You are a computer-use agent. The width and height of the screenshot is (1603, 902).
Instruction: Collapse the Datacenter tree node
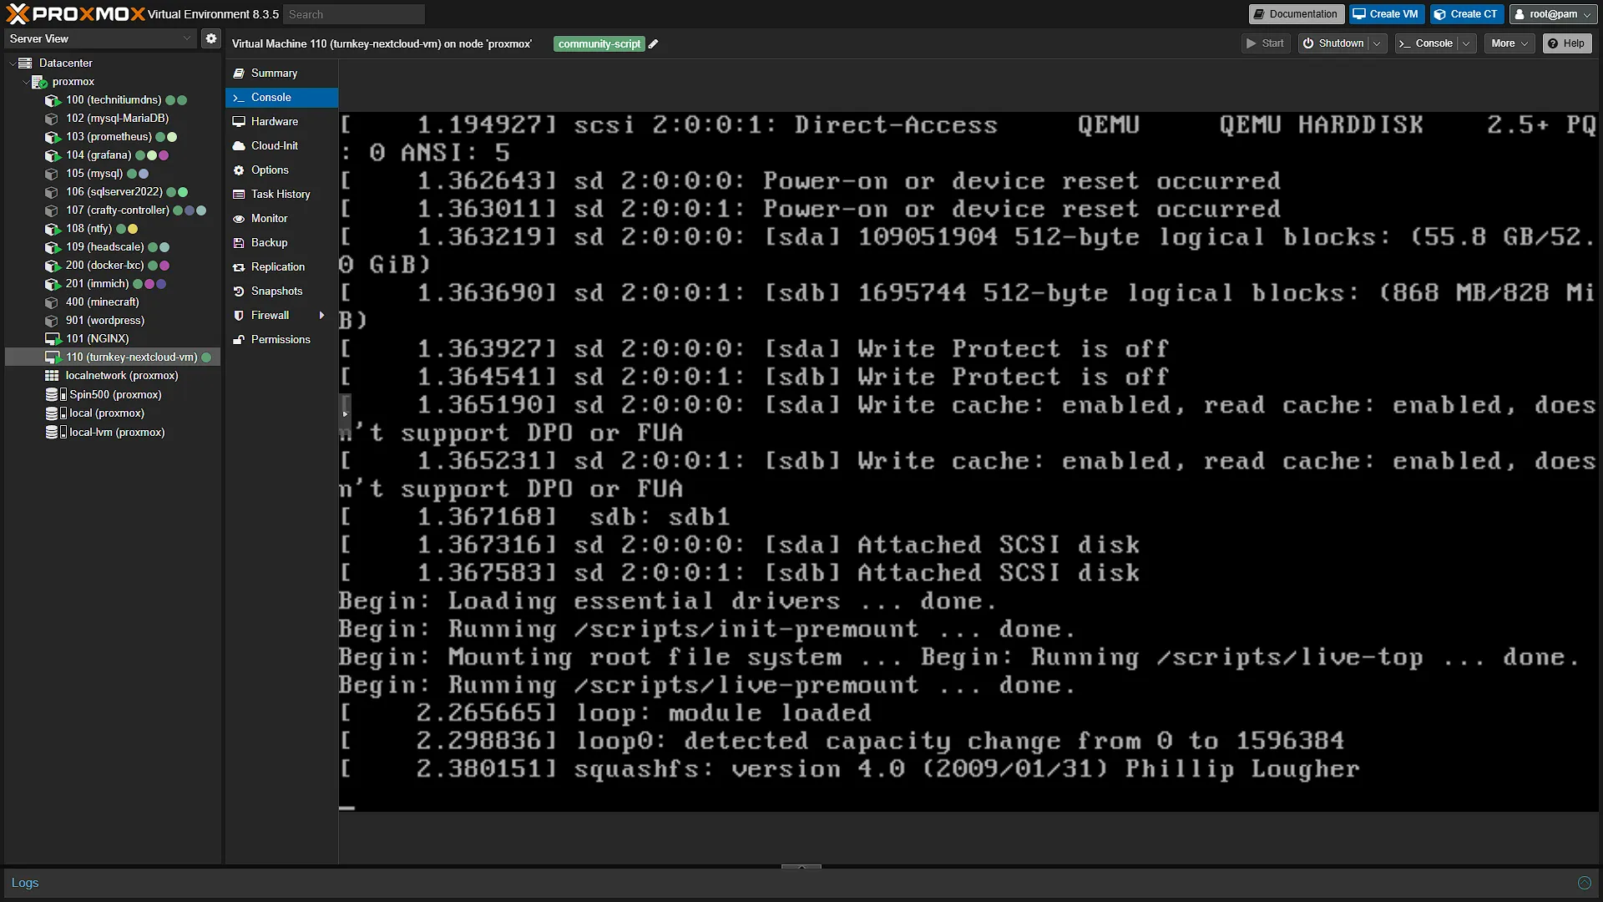[x=12, y=63]
